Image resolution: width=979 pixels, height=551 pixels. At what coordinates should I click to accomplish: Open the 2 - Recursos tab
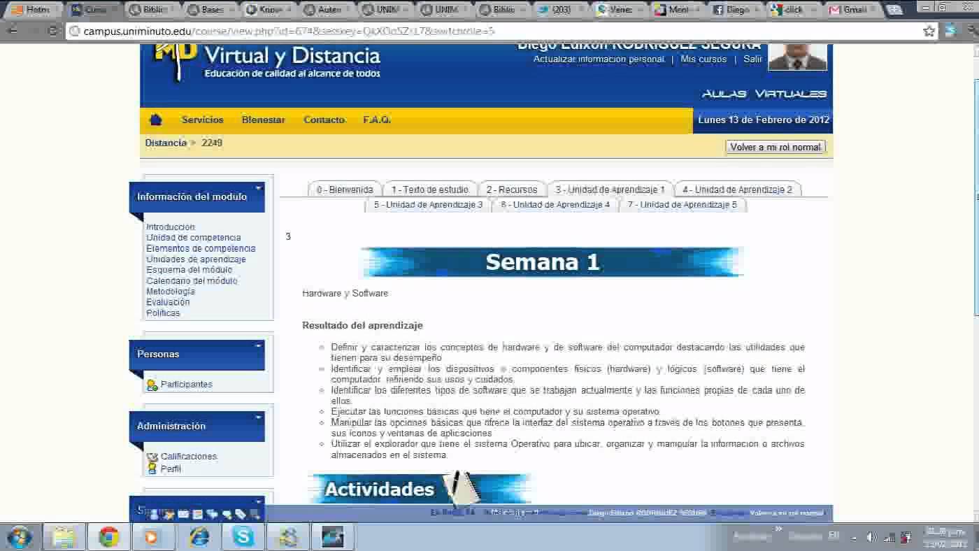511,189
